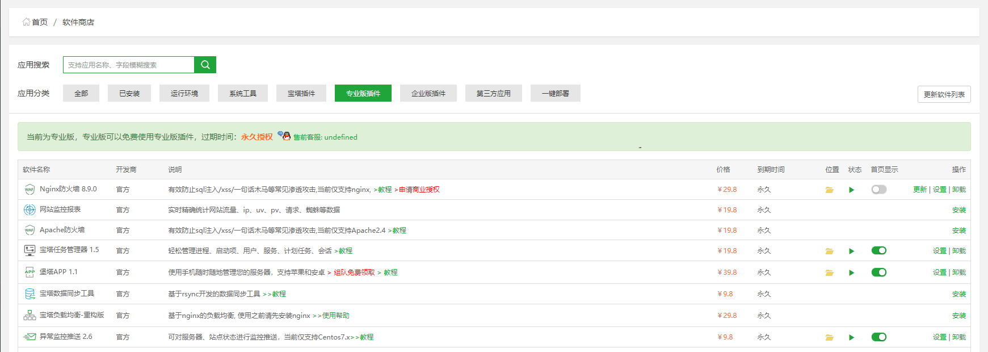Disable homepage display for 堡塔APP
Viewport: 988px width, 352px height.
click(878, 272)
